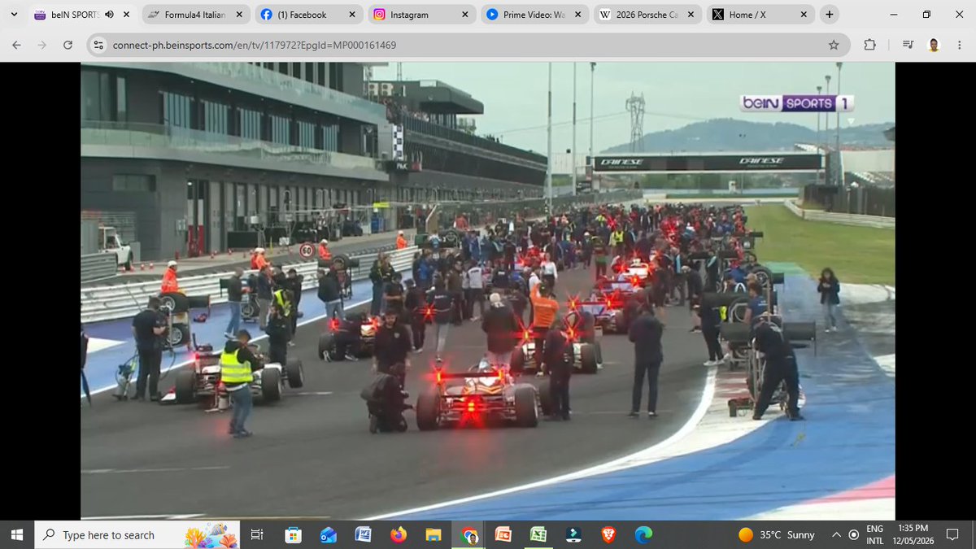Screen dimensions: 976x549
Task: Expand the hidden system tray icons
Action: tap(836, 534)
